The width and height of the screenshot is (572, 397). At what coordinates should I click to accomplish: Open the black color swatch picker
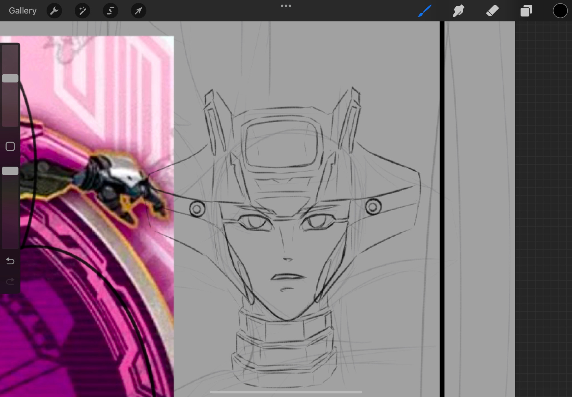[560, 11]
